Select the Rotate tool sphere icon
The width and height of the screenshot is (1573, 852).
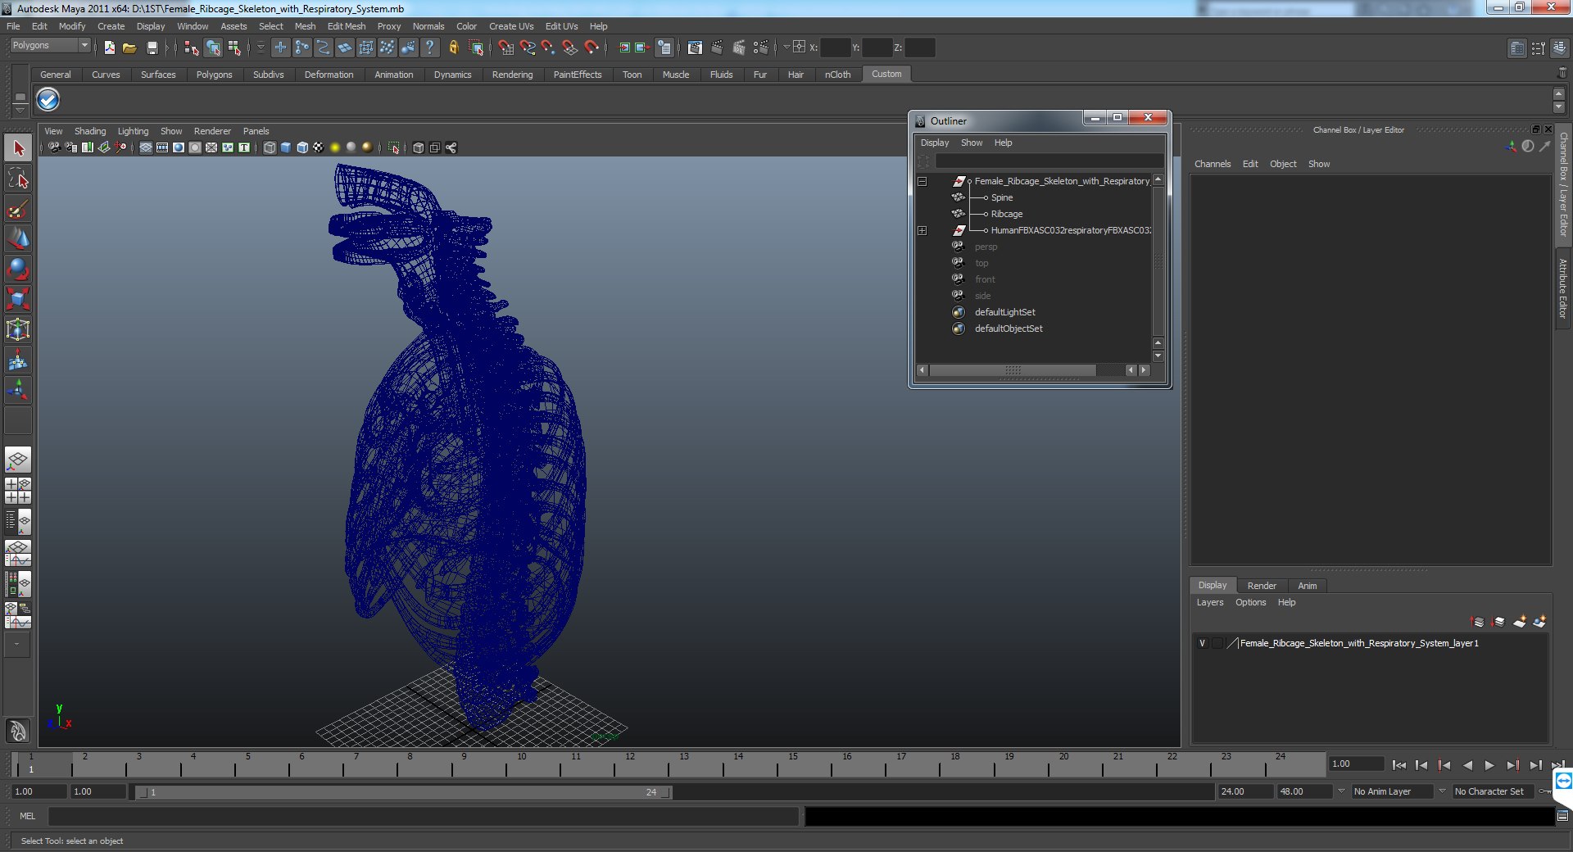point(18,269)
